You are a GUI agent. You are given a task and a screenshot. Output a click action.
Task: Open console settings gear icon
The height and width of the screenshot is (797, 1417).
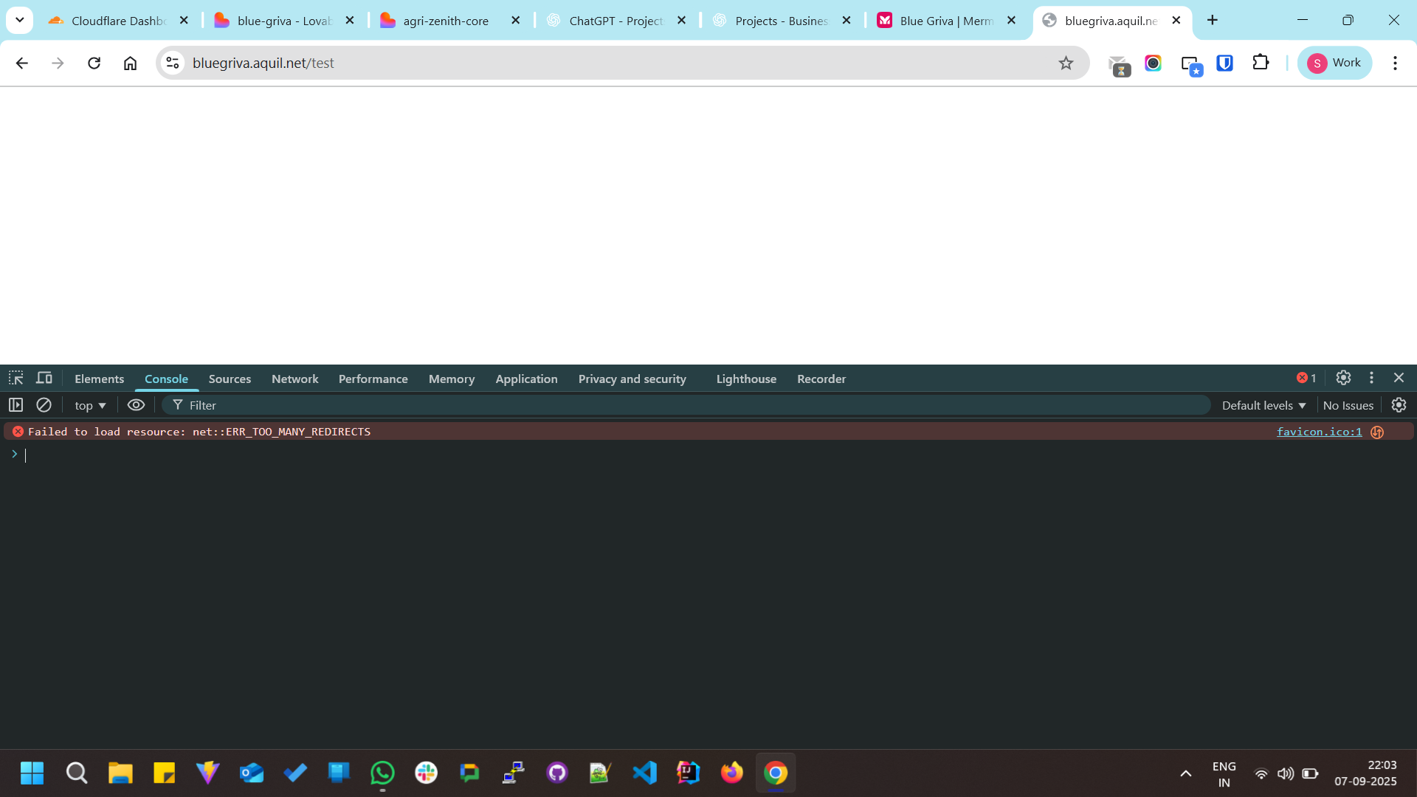click(1399, 405)
